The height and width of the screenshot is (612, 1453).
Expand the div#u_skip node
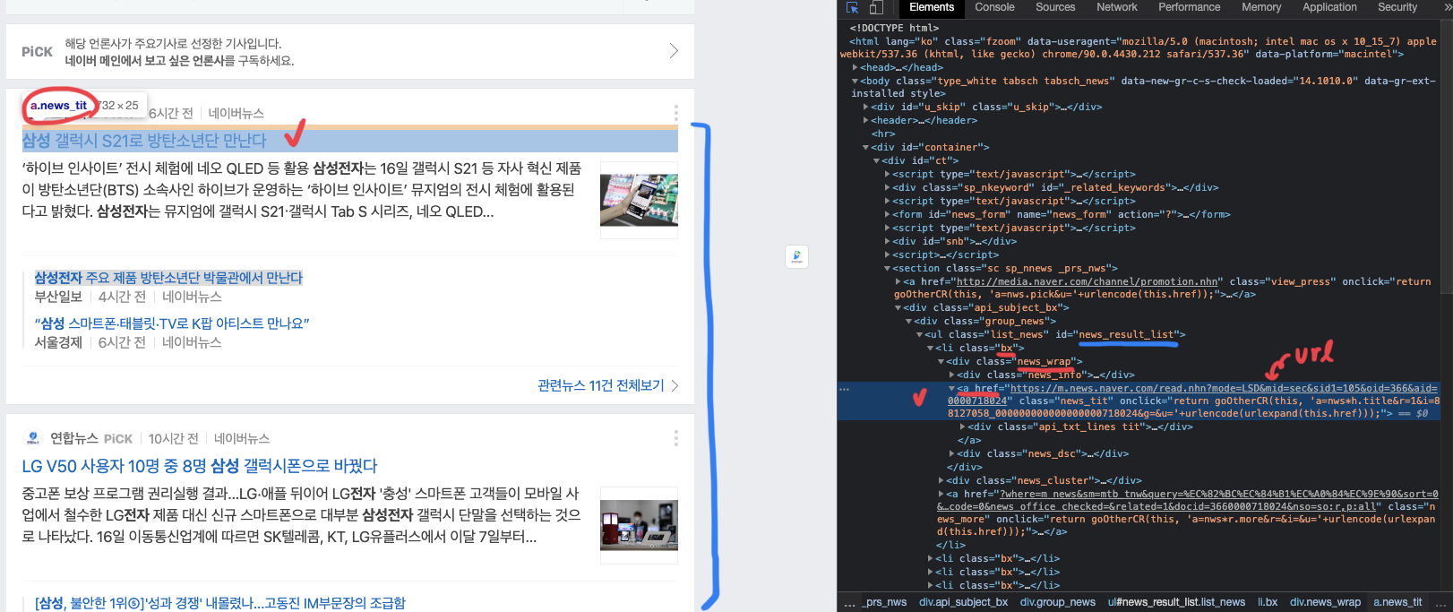coord(865,107)
